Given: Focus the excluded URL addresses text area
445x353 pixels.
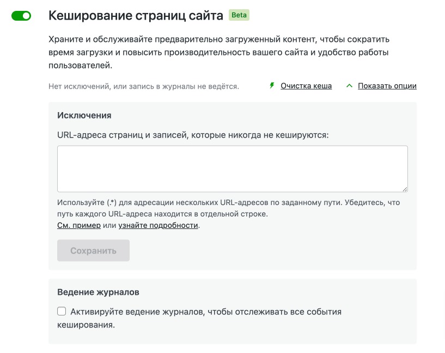Looking at the screenshot, I should 232,169.
